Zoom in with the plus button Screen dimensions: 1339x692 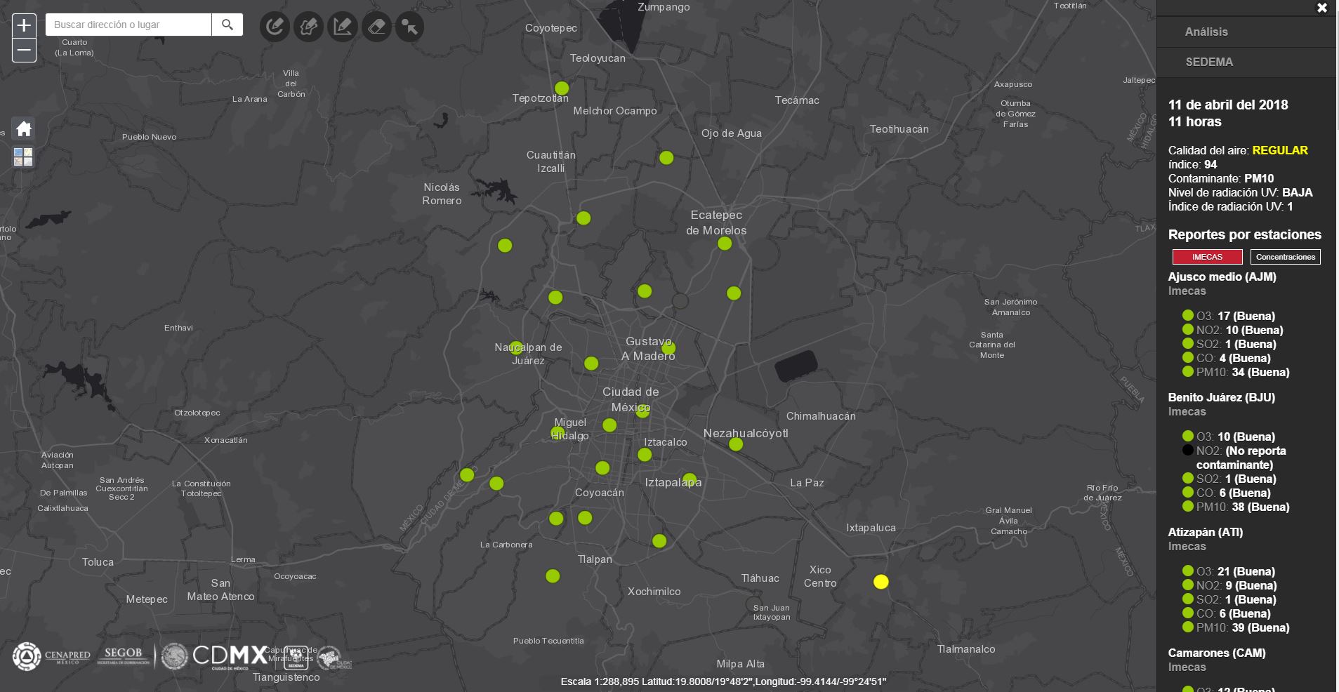(x=24, y=25)
